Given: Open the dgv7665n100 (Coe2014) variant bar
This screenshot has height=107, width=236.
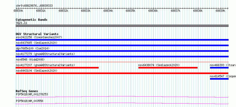Looking at the screenshot, I should point(122,51).
